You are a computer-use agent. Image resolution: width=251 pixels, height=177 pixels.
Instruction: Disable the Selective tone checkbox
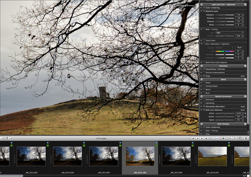coord(204,11)
